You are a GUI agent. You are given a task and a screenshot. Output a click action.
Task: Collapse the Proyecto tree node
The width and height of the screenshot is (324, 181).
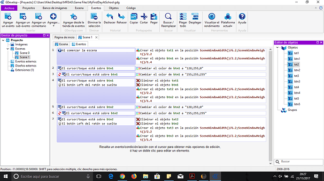click(3, 40)
